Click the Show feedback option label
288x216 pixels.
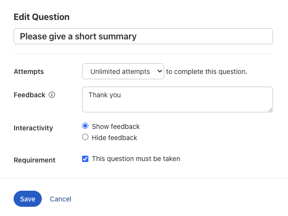116,126
